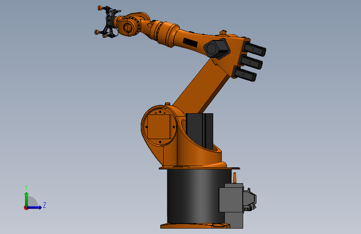The width and height of the screenshot is (361, 234).
Task: Select the black motor block on the rotating column
Action: click(x=199, y=131)
